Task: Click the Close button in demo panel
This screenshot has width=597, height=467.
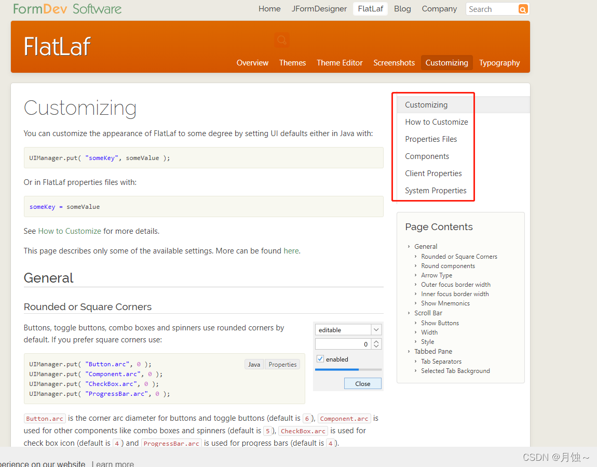Action: coord(362,383)
